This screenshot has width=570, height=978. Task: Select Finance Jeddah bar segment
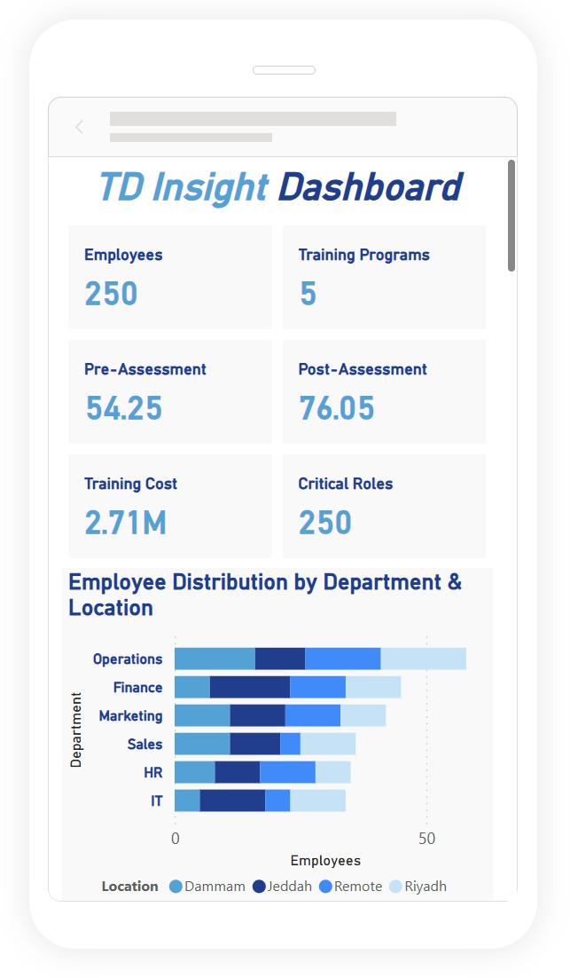coord(250,687)
